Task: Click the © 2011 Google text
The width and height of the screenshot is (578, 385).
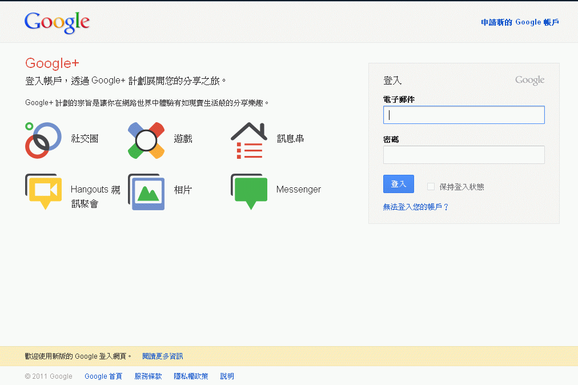Action: pyautogui.click(x=49, y=376)
